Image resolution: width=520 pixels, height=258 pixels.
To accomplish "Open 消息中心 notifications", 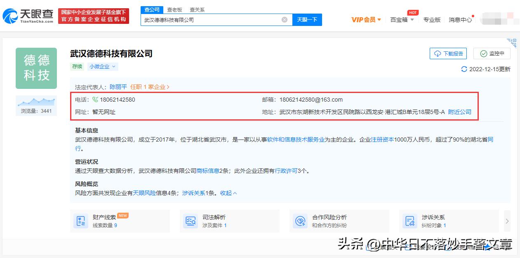I will 460,19.
